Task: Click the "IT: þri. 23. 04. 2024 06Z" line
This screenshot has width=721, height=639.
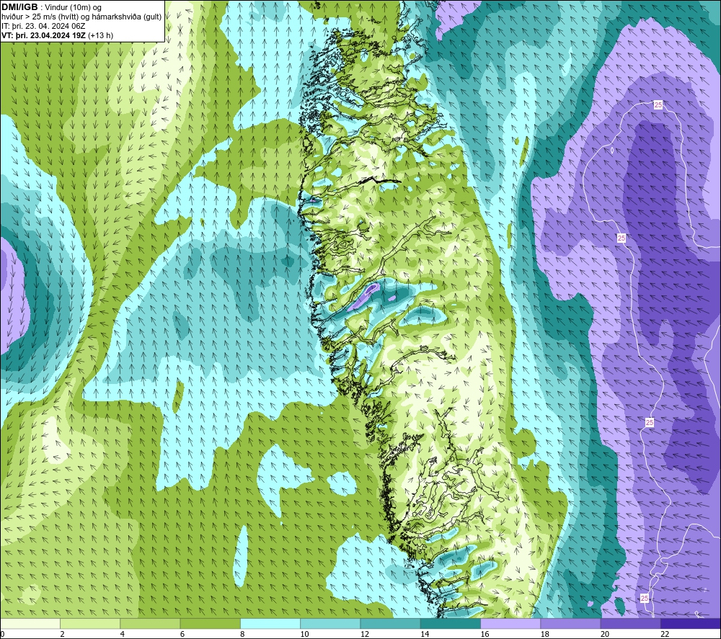Action: (43, 26)
